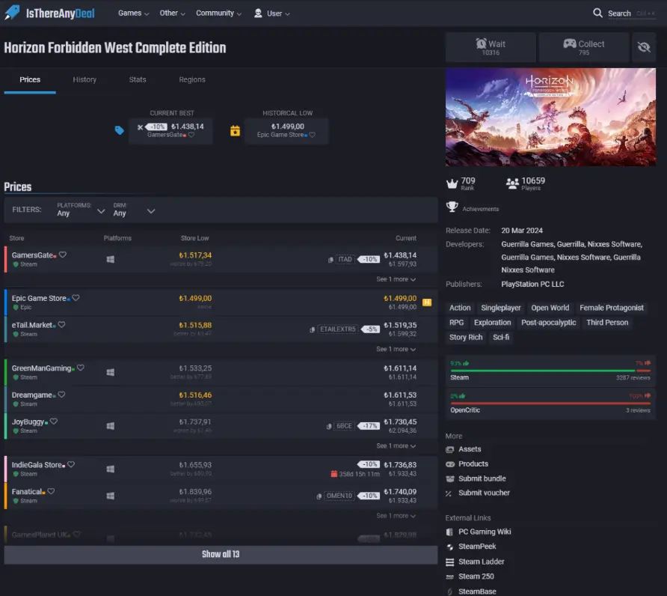Viewport: 667px width, 596px height.
Task: Click the Open World tag
Action: pos(550,308)
